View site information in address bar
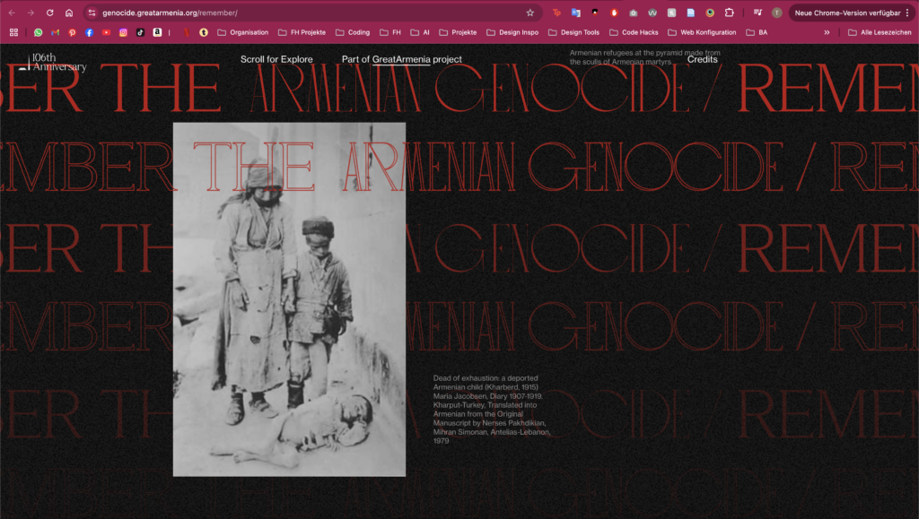The width and height of the screenshot is (919, 519). click(91, 13)
